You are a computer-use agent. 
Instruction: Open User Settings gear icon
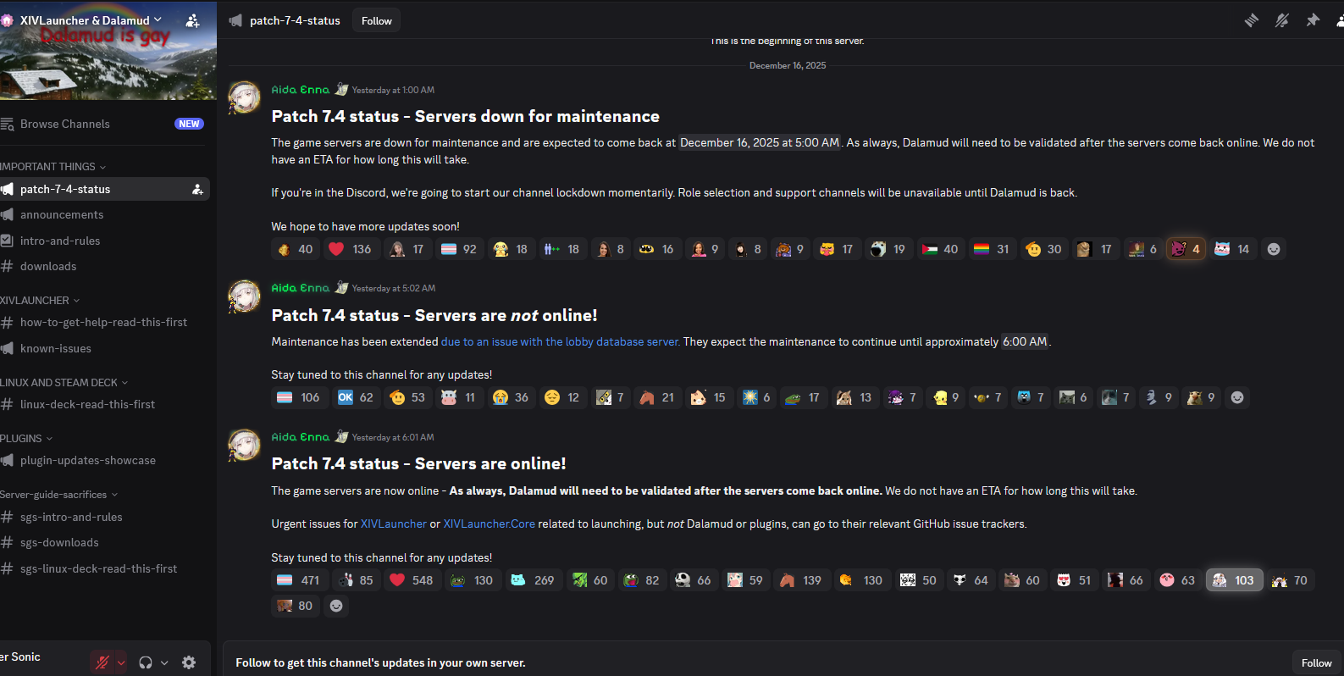click(189, 662)
